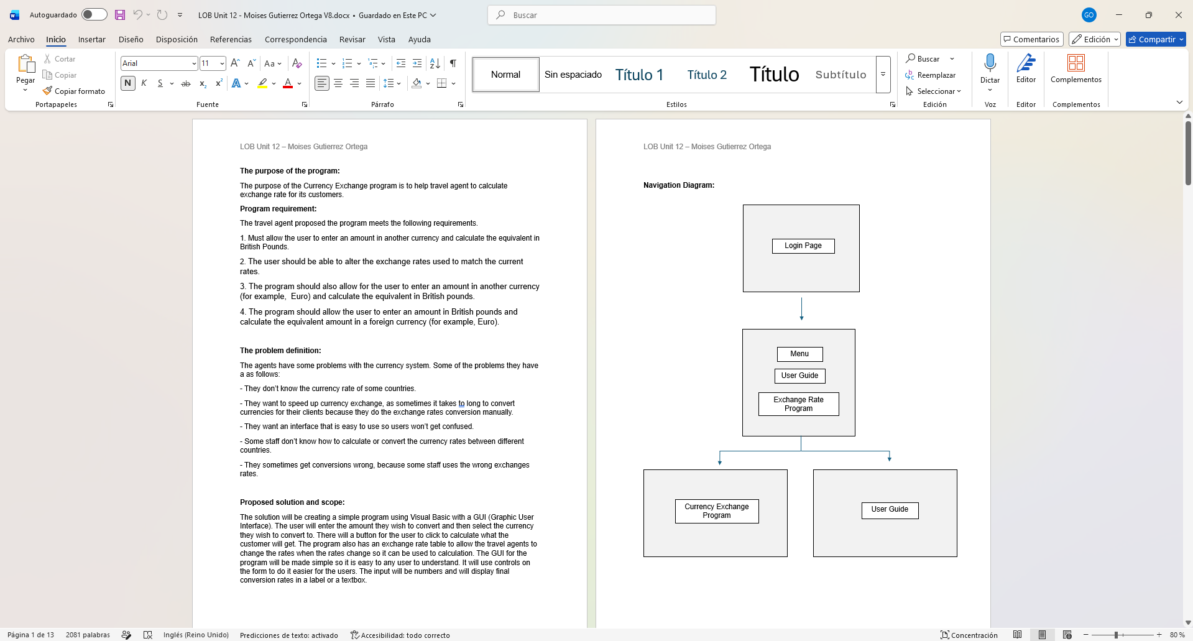This screenshot has width=1193, height=641.
Task: Open the Edición mode dropdown
Action: [1095, 39]
